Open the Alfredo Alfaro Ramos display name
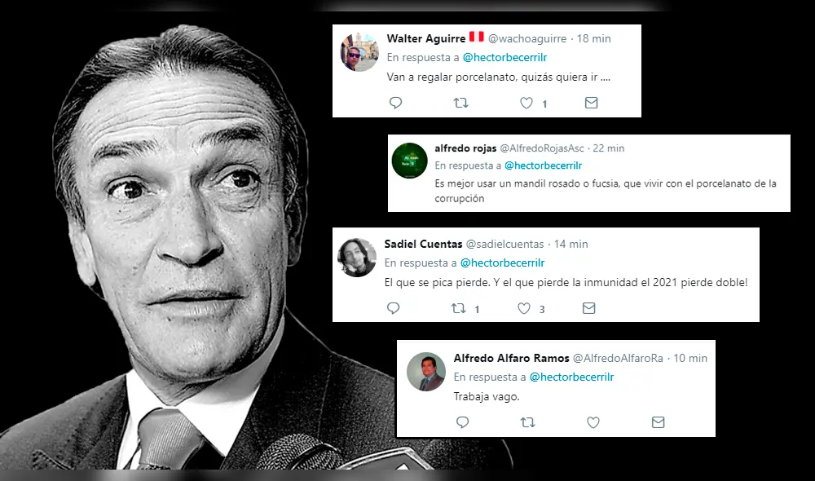The width and height of the screenshot is (815, 481). (511, 358)
